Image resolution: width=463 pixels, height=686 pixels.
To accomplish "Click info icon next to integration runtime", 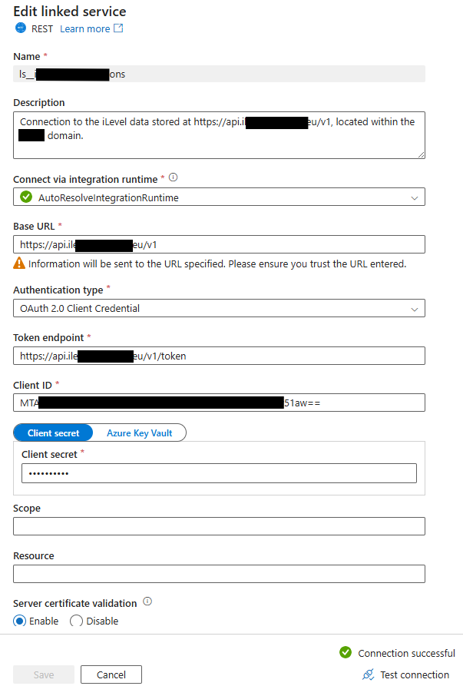I will [173, 178].
